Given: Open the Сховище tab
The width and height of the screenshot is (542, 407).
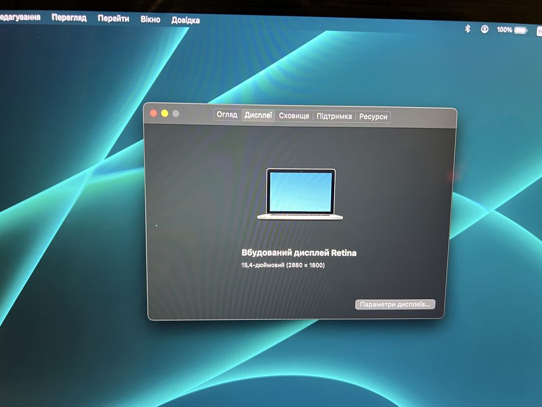Looking at the screenshot, I should pos(294,116).
